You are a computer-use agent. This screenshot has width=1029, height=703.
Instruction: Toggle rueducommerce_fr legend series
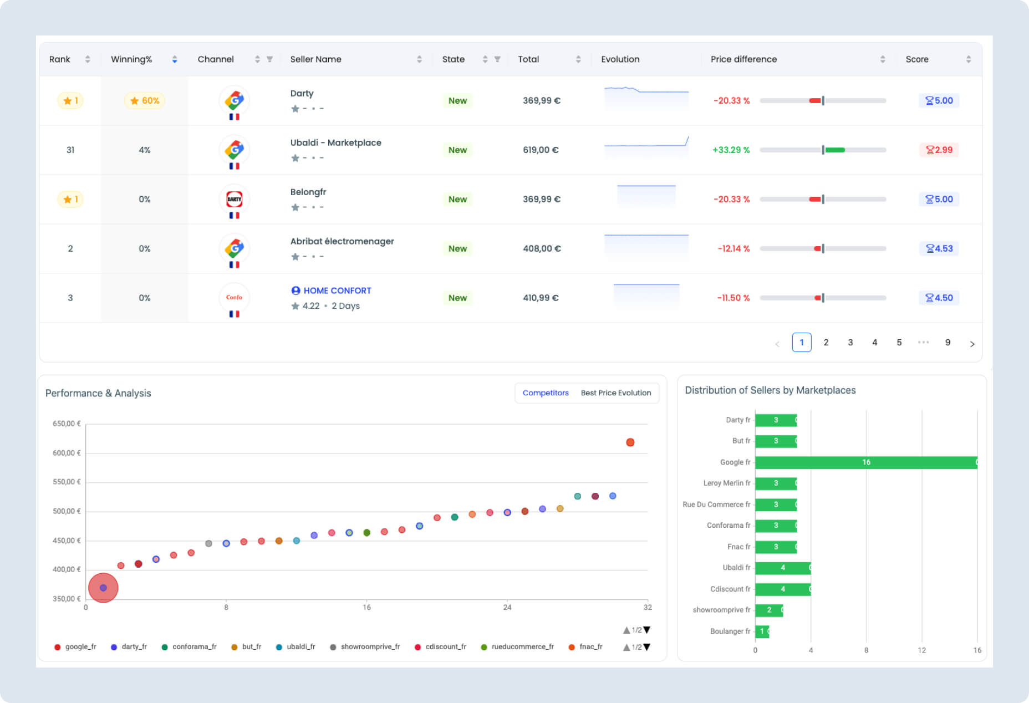(x=518, y=647)
